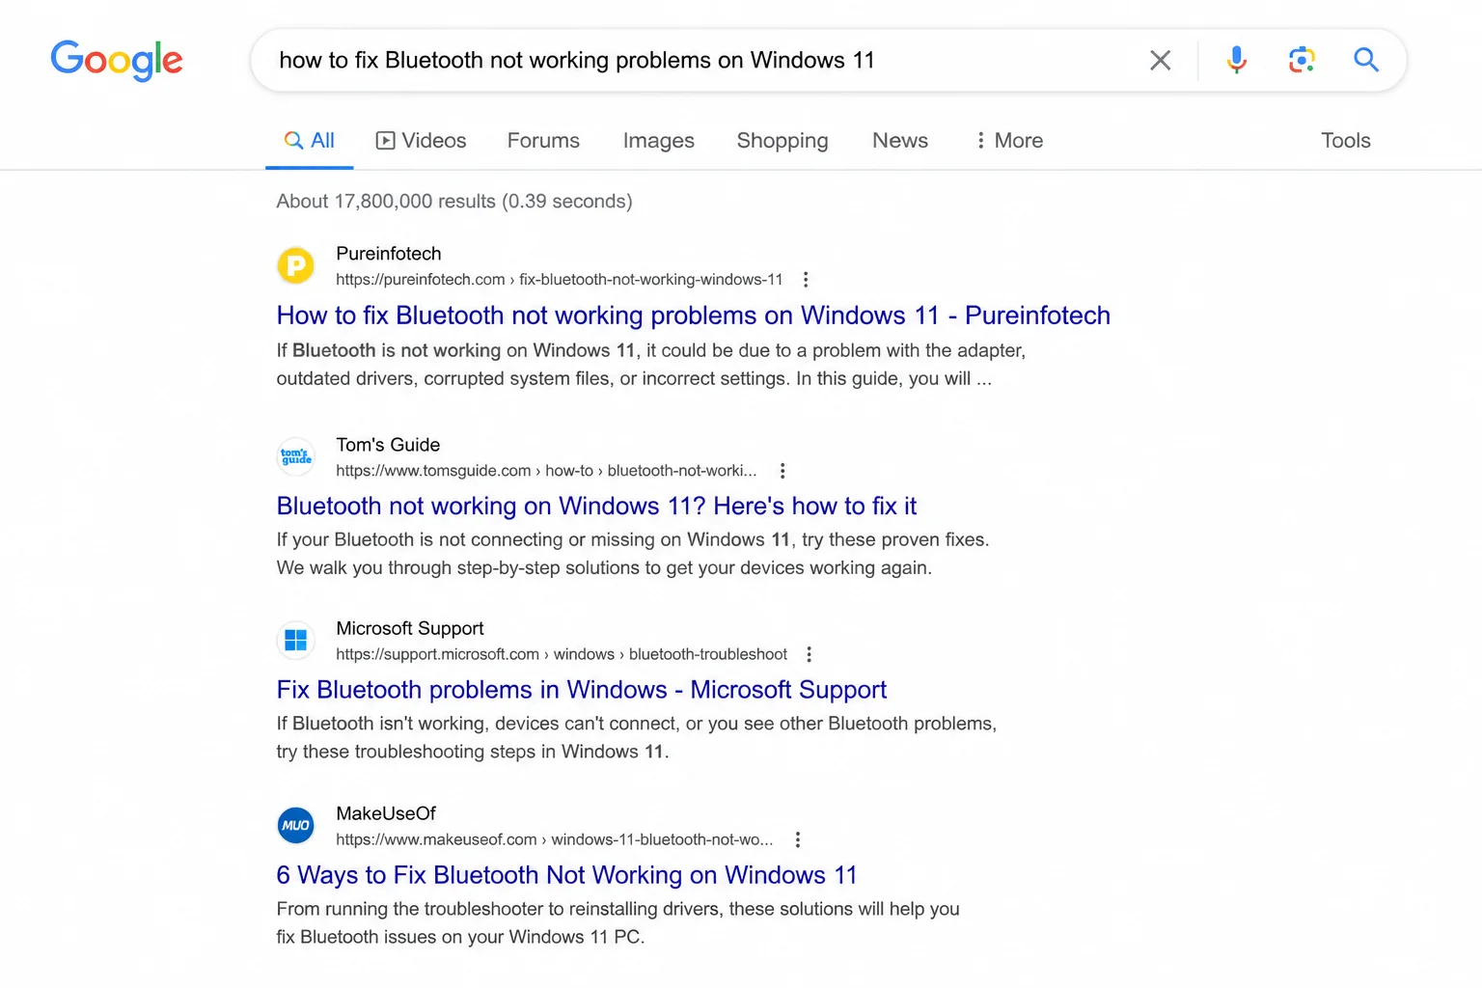Open three-dot menu for MakeUseOf result
Screen dimensions: 1482x988
click(x=798, y=839)
